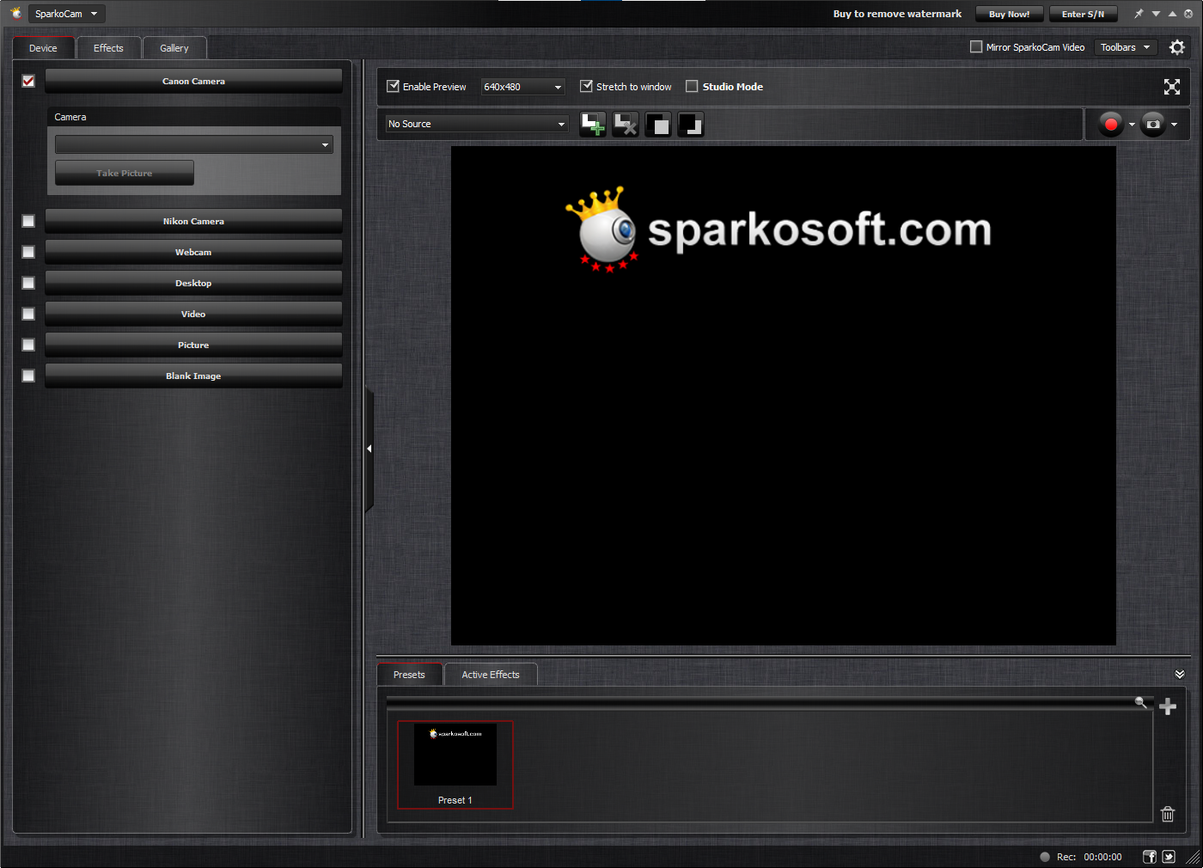1203x868 pixels.
Task: Open the Toolbars dropdown menu
Action: [1125, 47]
